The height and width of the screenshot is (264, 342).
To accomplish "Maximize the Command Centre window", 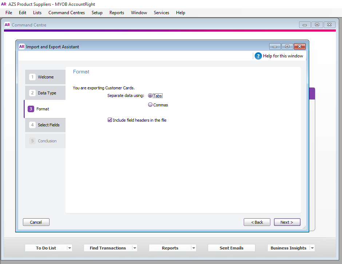I will tap(317, 25).
